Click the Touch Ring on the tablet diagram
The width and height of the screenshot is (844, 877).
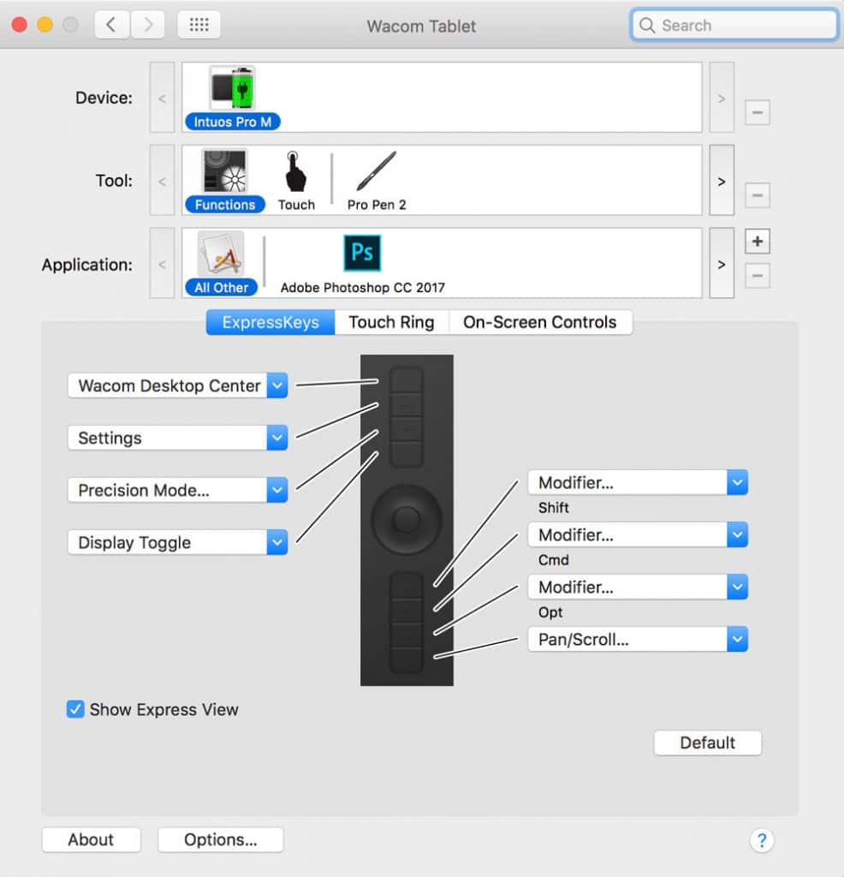coord(407,519)
